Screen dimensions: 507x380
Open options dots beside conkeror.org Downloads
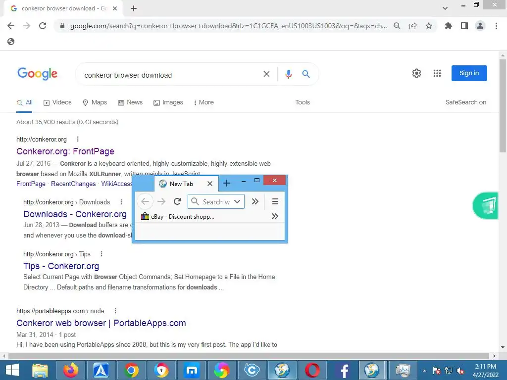(x=121, y=202)
